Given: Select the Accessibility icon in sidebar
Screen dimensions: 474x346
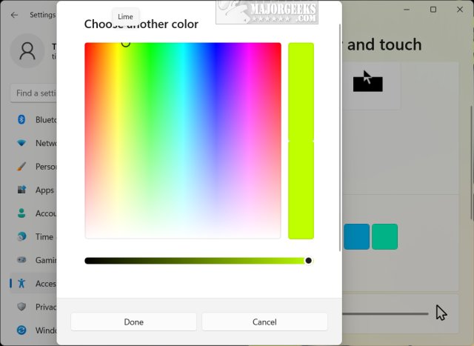Looking at the screenshot, I should (x=21, y=284).
